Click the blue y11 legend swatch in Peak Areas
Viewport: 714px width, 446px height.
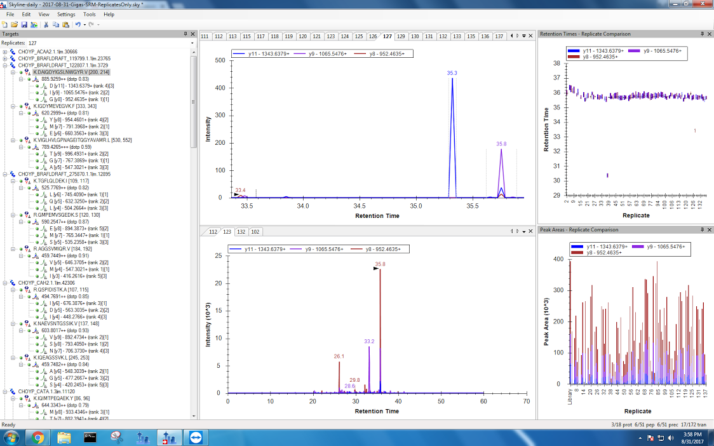(x=577, y=246)
